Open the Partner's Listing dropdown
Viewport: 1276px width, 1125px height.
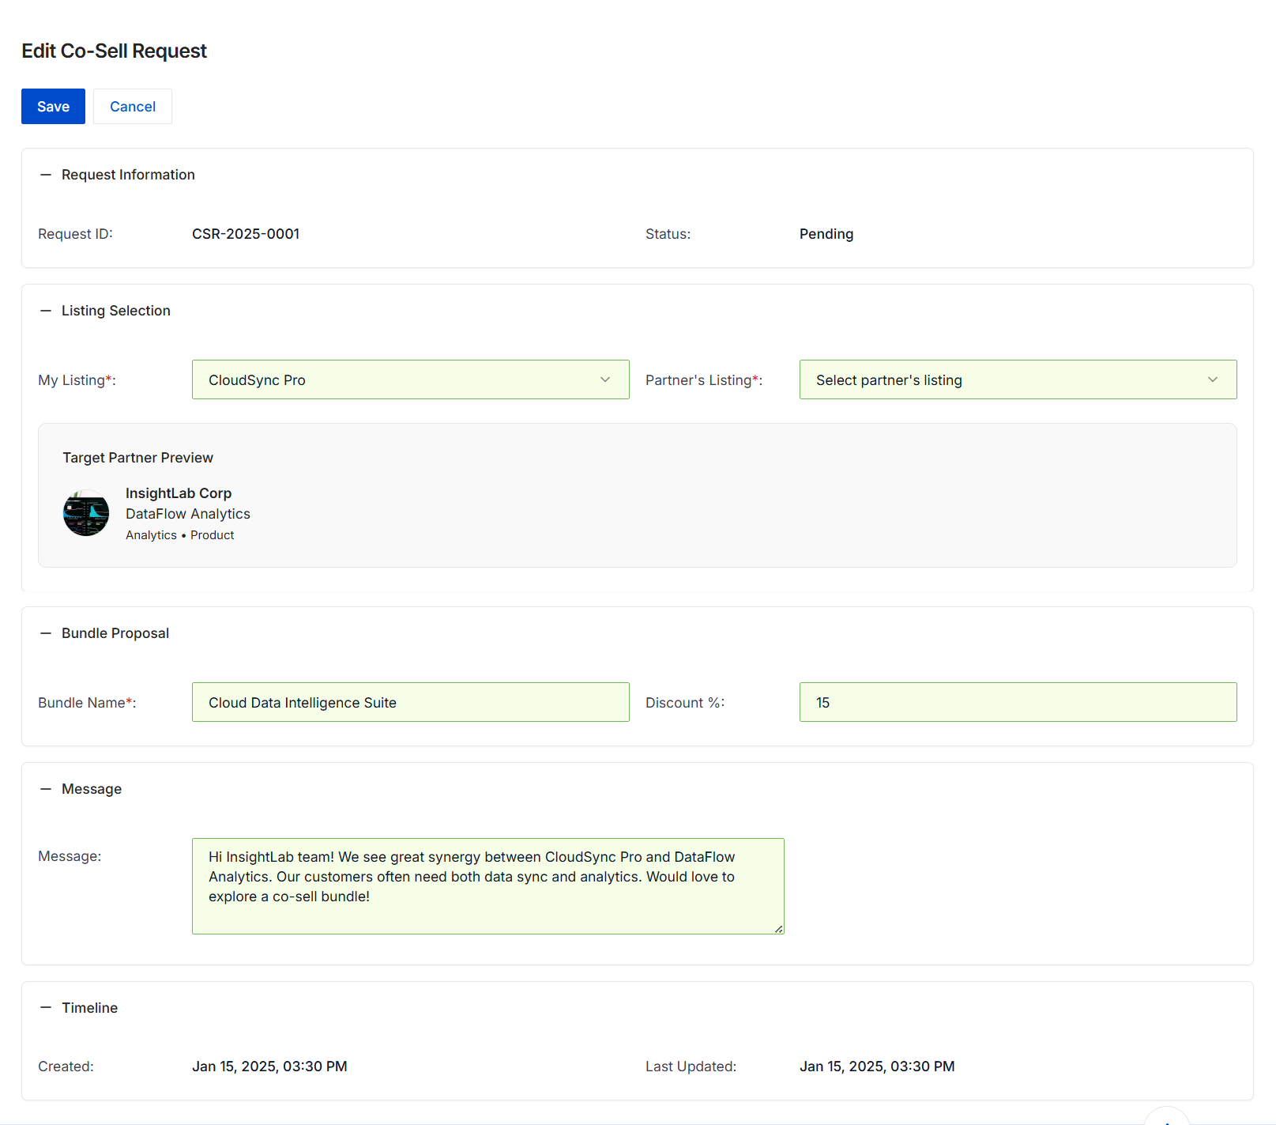pyautogui.click(x=1018, y=379)
